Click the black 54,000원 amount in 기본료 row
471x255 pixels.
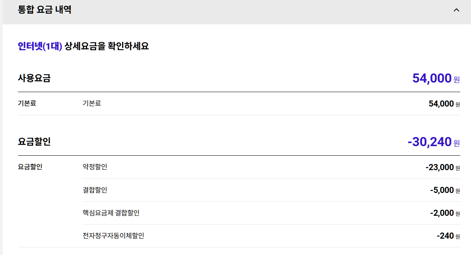coord(444,104)
